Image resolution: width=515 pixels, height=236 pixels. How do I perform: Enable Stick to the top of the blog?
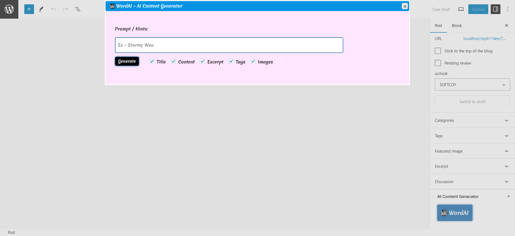pos(438,51)
